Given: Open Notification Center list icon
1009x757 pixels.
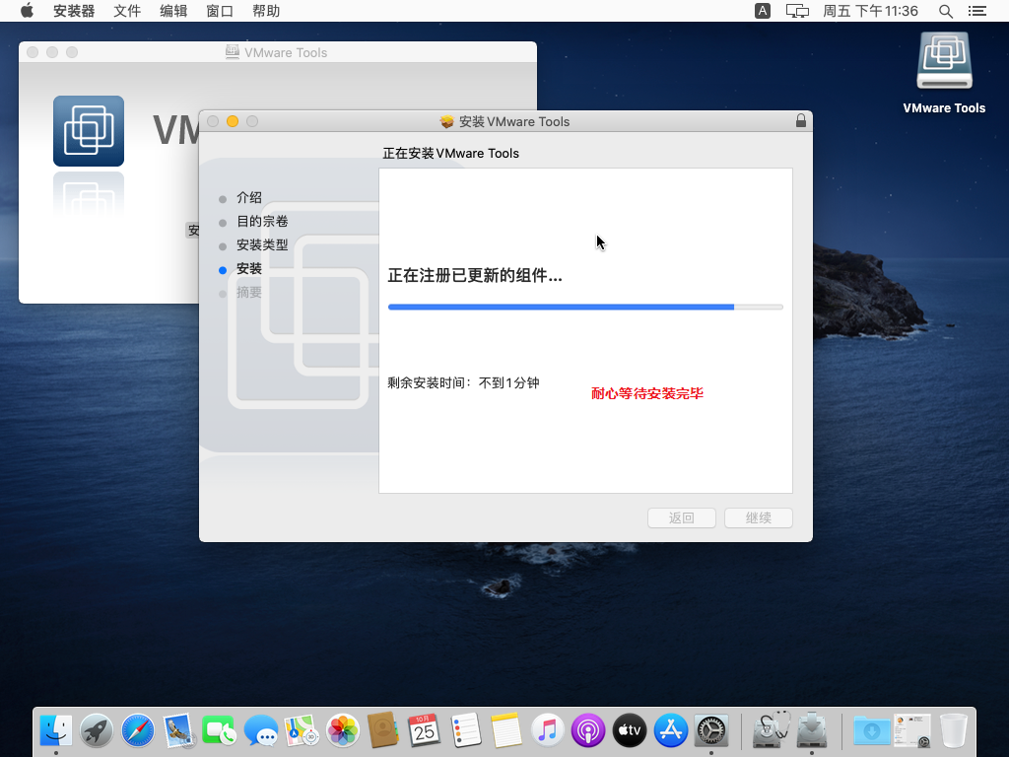Looking at the screenshot, I should [x=977, y=11].
